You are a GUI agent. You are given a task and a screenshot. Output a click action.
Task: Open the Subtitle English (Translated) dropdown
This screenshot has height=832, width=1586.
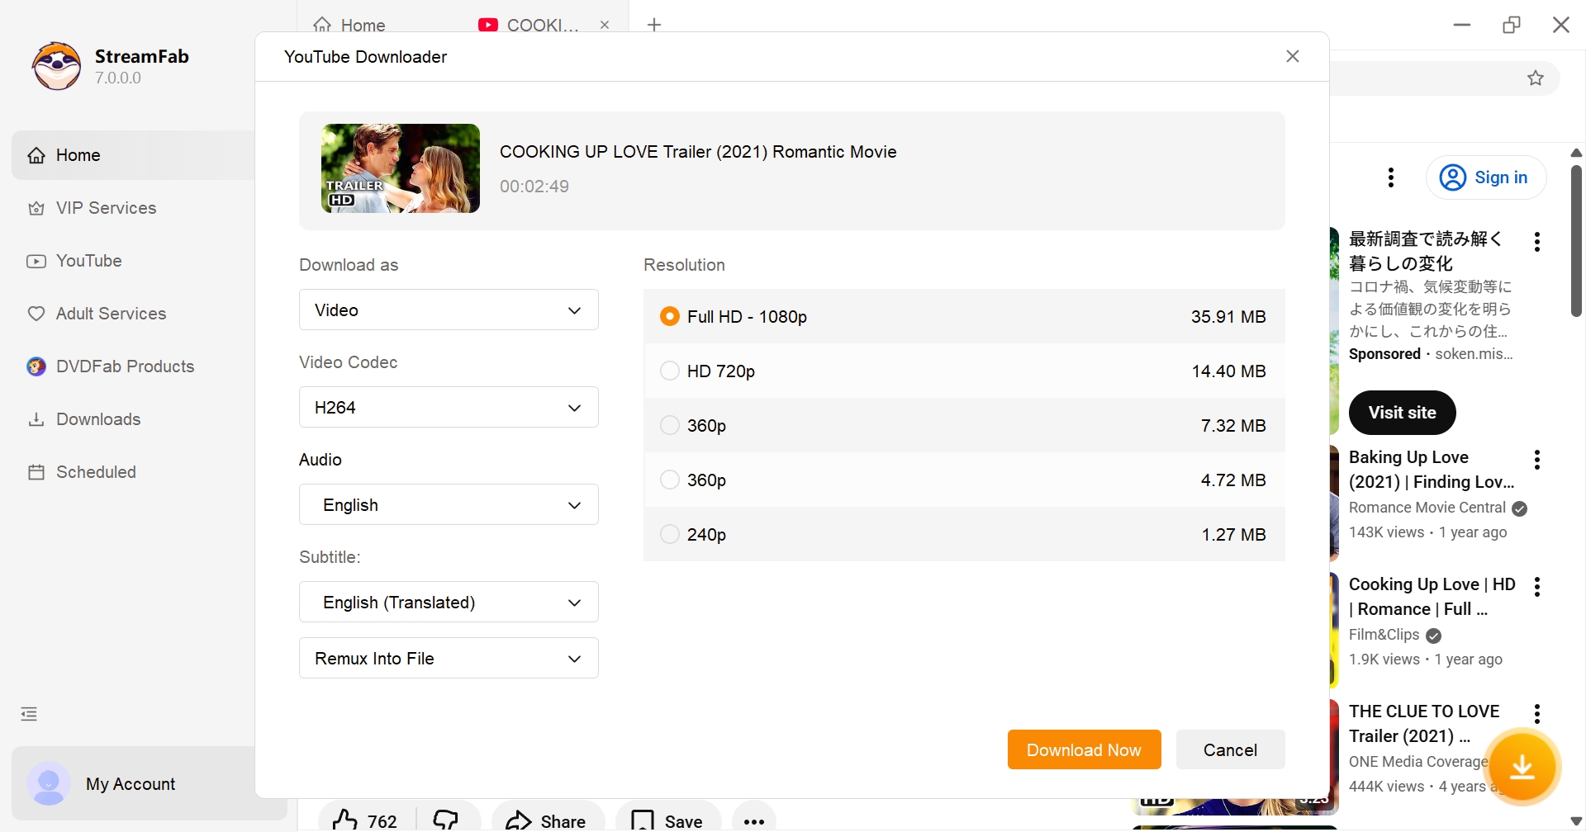click(x=449, y=603)
